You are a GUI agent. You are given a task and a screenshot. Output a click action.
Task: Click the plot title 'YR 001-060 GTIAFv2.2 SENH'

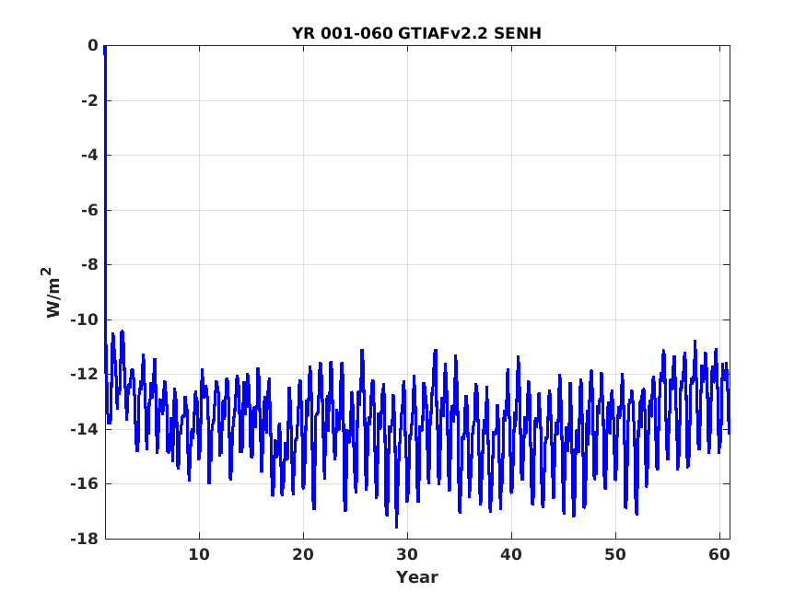pyautogui.click(x=416, y=33)
